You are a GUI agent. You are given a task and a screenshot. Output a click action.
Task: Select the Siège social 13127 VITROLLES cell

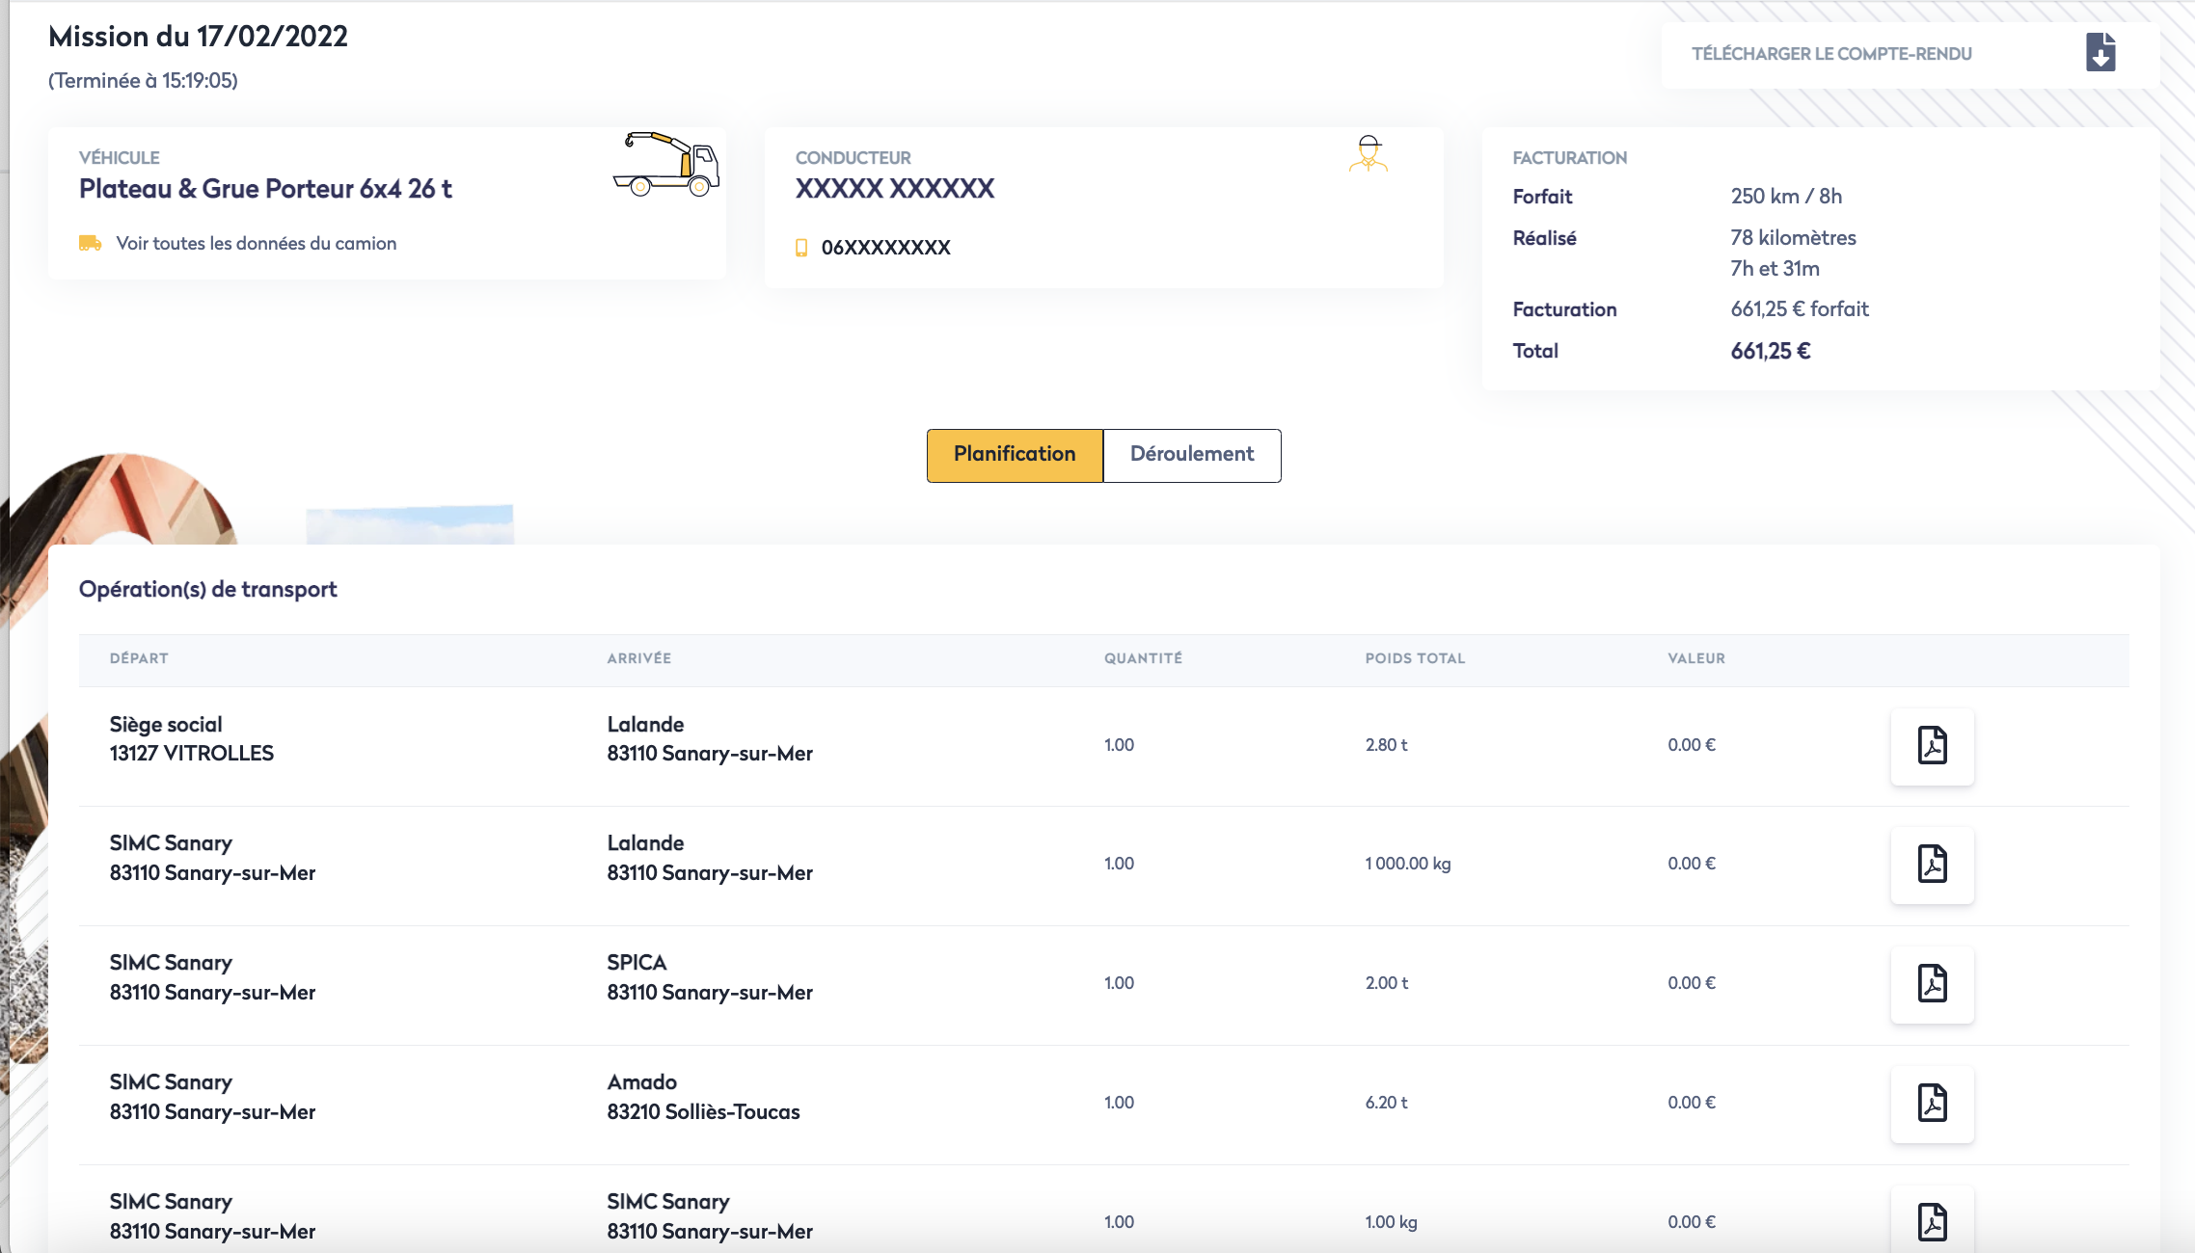pyautogui.click(x=191, y=739)
